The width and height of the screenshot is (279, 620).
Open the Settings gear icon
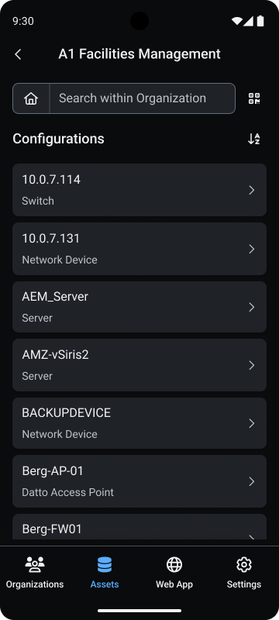tap(244, 565)
